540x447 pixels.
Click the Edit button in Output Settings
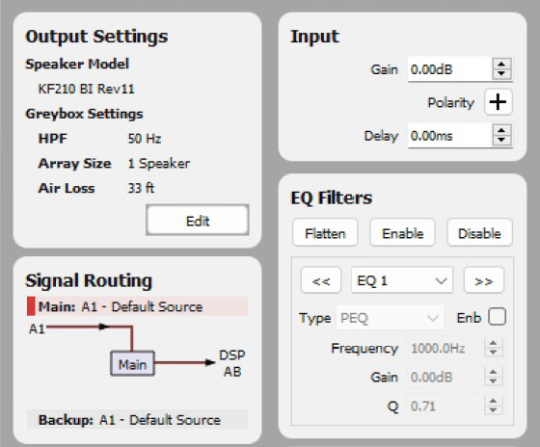[198, 221]
